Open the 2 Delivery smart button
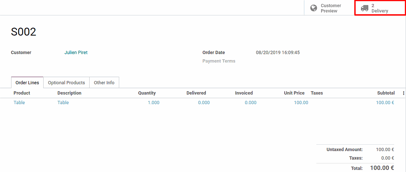 (x=379, y=8)
